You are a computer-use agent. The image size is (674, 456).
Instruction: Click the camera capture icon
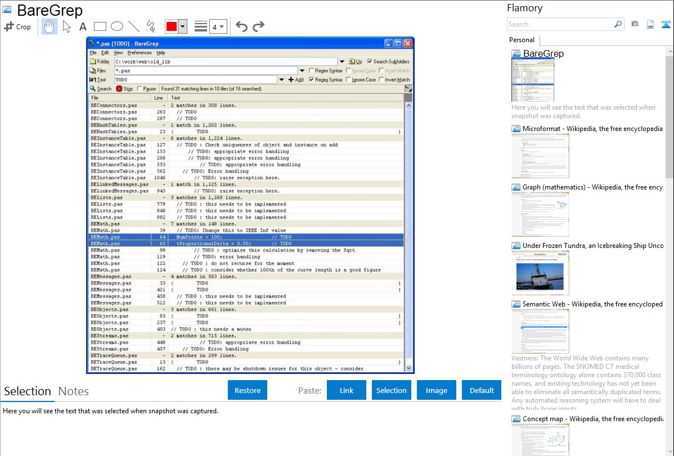tap(635, 24)
